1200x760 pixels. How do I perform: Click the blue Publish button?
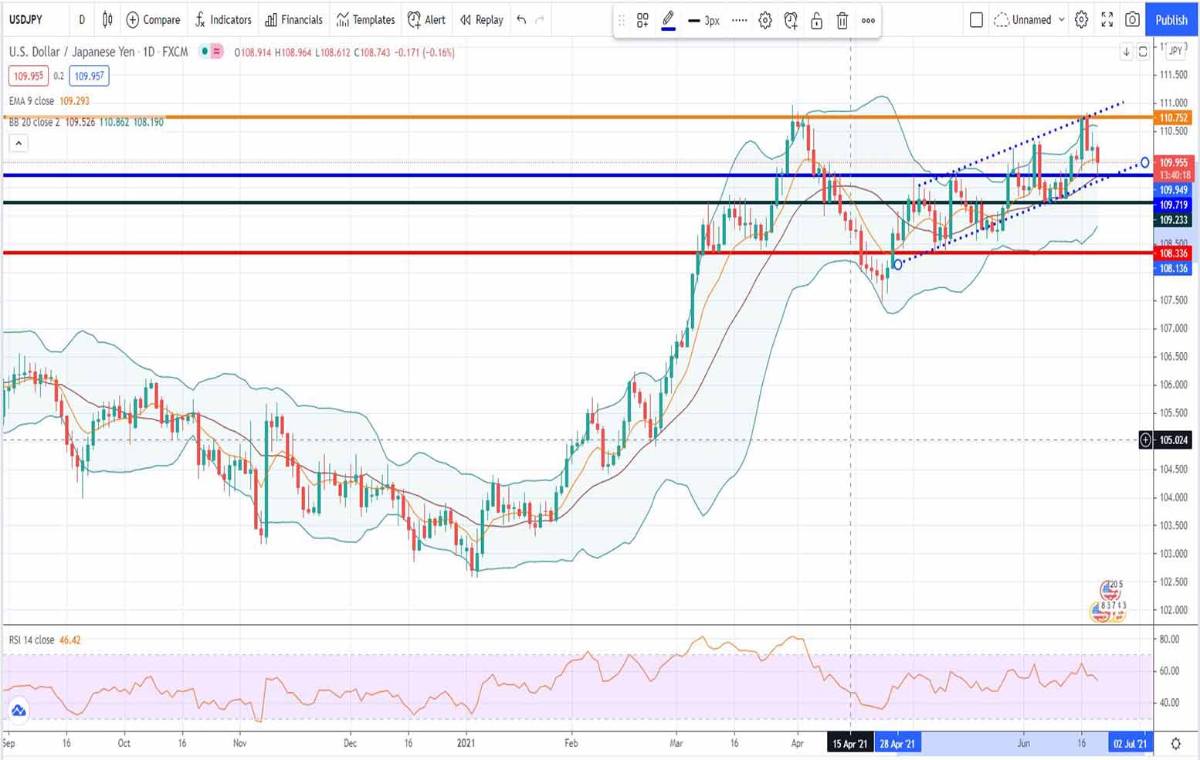point(1171,20)
